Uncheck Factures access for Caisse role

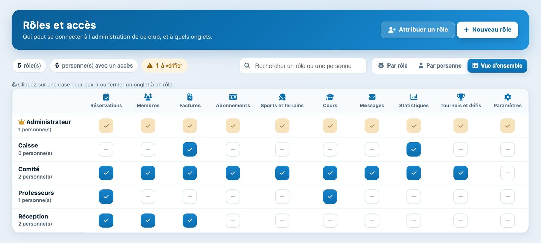coord(190,149)
